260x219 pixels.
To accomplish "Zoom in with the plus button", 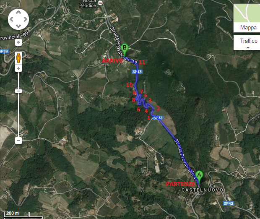I will (x=18, y=68).
